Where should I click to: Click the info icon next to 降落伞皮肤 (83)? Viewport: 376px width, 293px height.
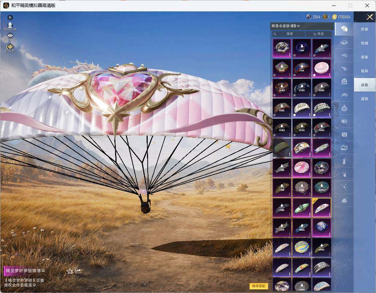(299, 26)
